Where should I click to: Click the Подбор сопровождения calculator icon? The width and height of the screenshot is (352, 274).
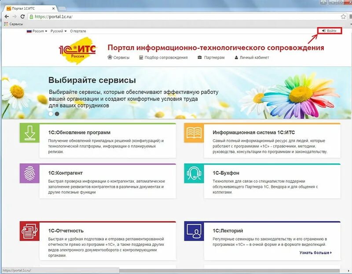[141, 58]
